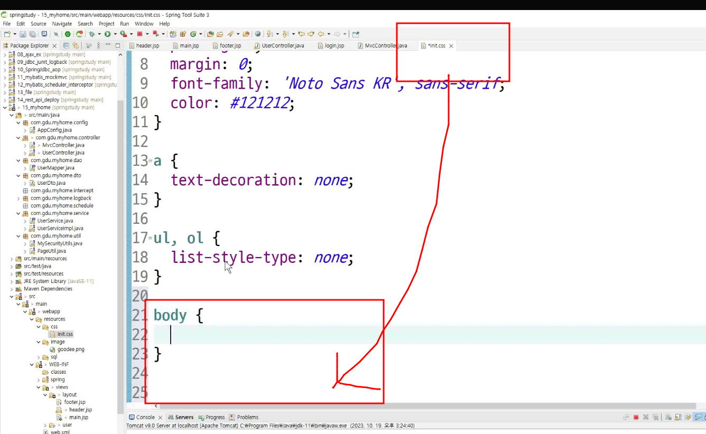The width and height of the screenshot is (706, 434).
Task: Close the init.css editor tab
Action: 451,46
